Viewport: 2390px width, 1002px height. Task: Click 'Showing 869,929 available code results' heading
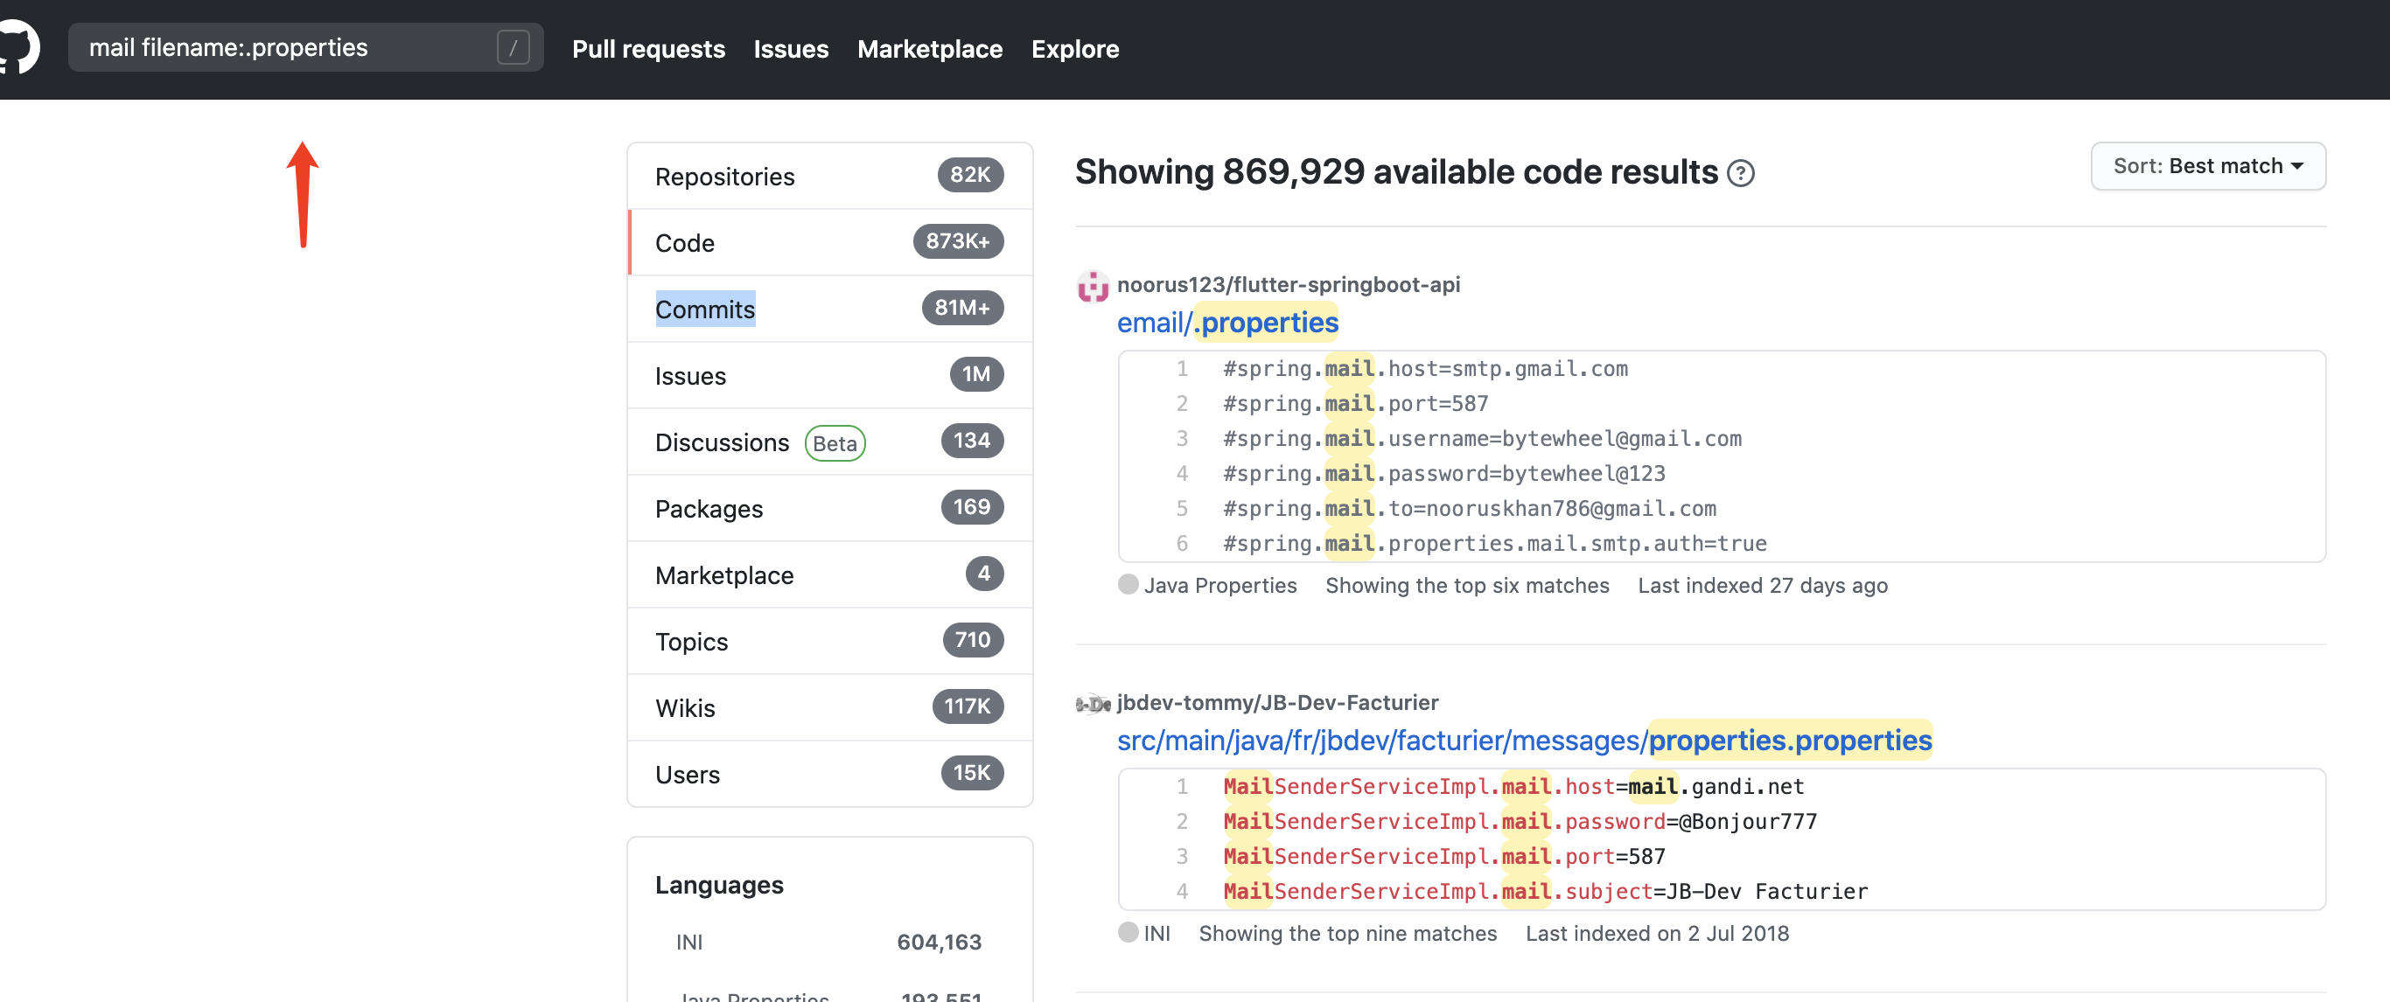pos(1396,172)
